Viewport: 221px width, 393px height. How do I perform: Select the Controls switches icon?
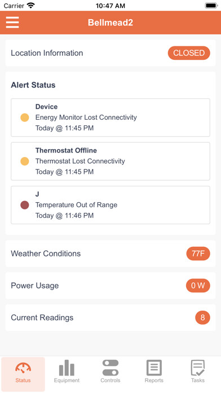(x=111, y=368)
